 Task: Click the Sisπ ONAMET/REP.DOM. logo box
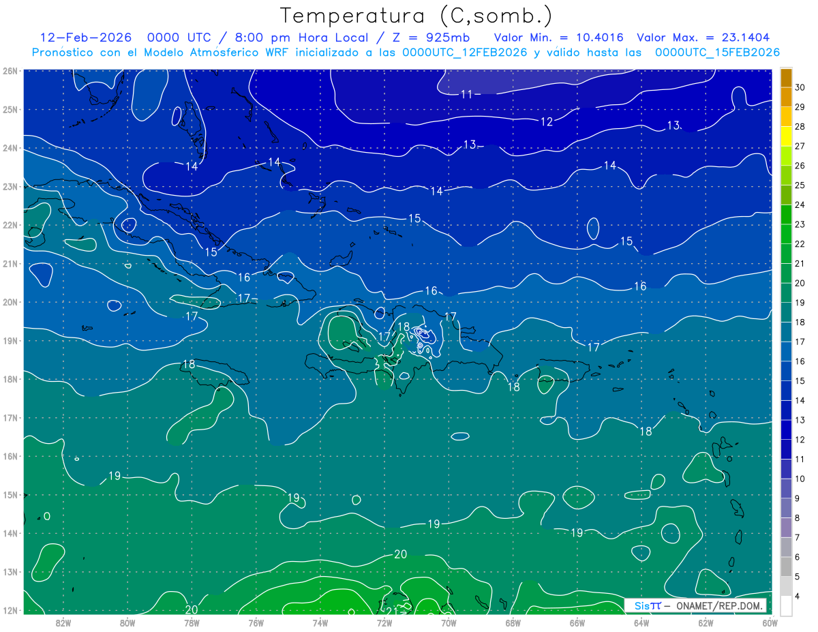pyautogui.click(x=695, y=605)
